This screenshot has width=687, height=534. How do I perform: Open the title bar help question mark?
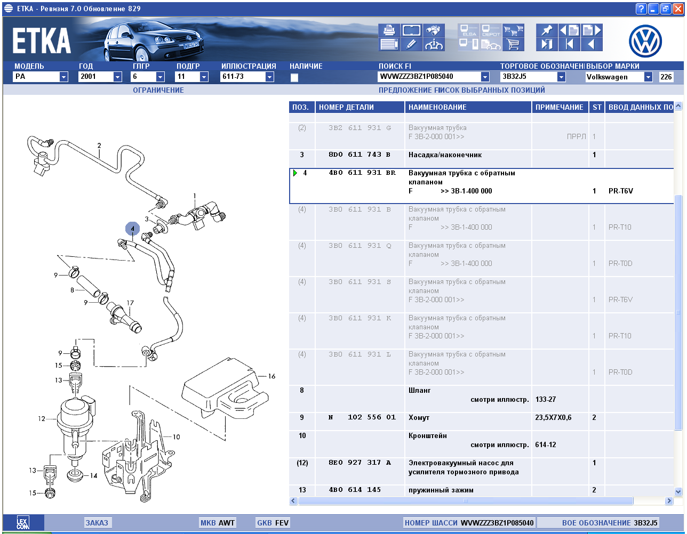pos(641,9)
